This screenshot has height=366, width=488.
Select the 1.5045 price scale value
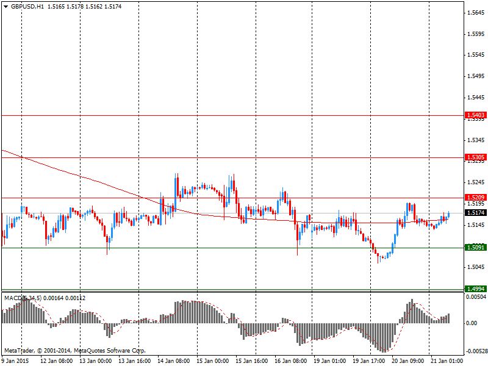pyautogui.click(x=476, y=267)
